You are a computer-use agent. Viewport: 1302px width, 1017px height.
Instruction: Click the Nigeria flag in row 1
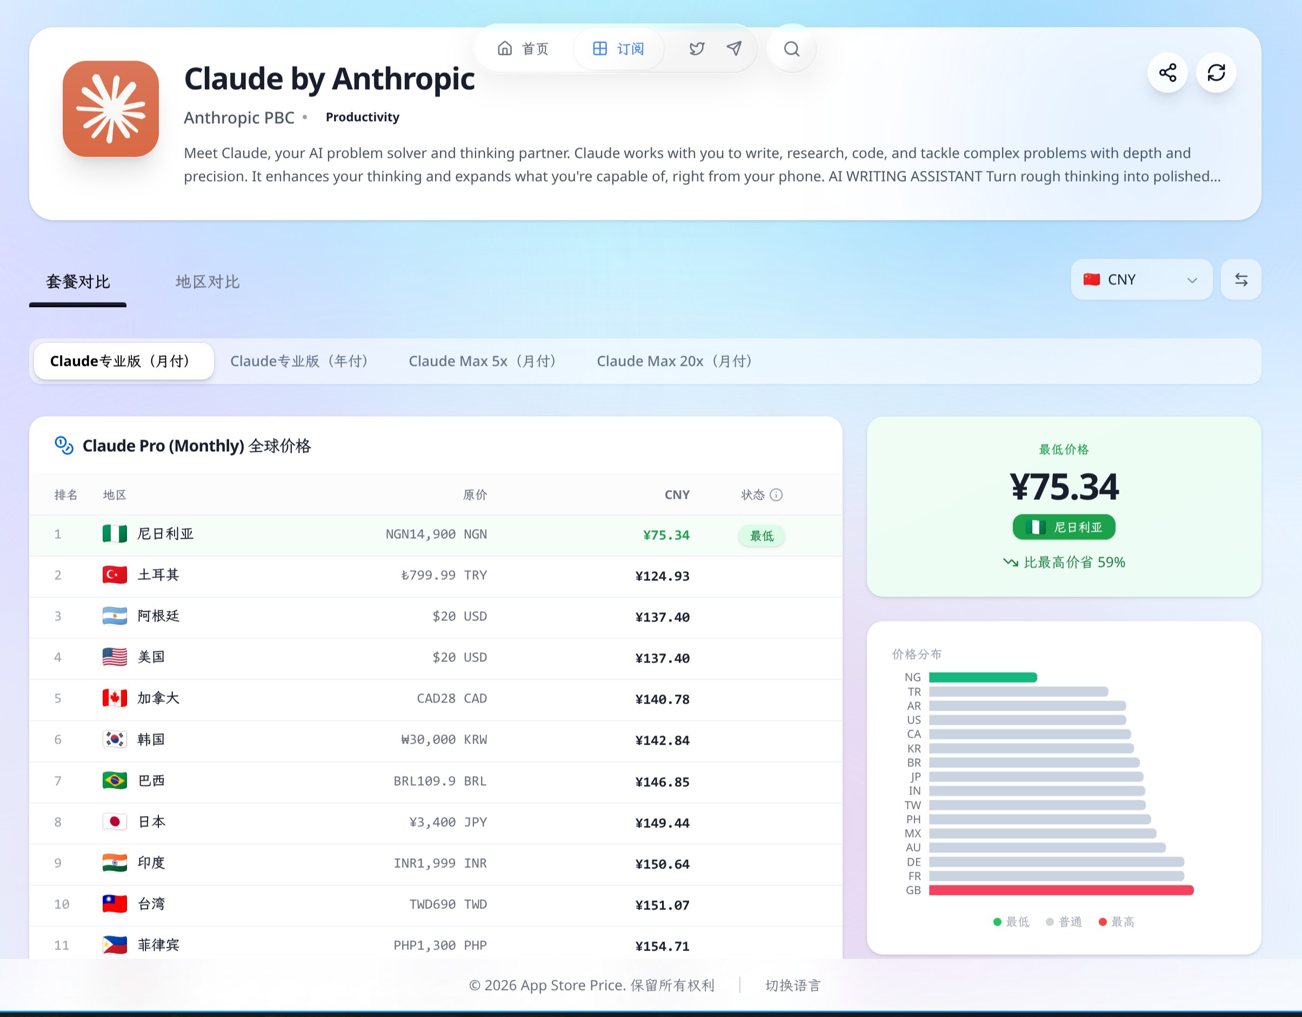[x=115, y=533]
